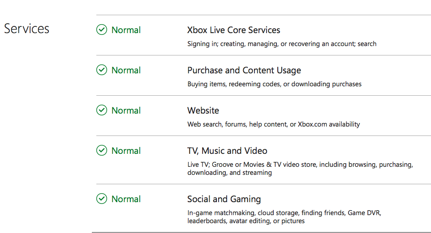Expand the Social and Gaming service entry
Screen dimensions: 431x233
[x=224, y=199]
